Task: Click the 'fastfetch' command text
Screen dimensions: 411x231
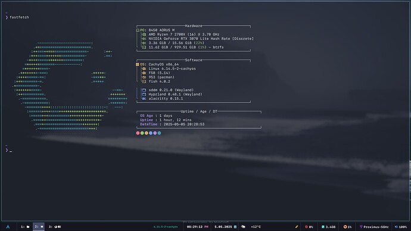Action: [19, 17]
